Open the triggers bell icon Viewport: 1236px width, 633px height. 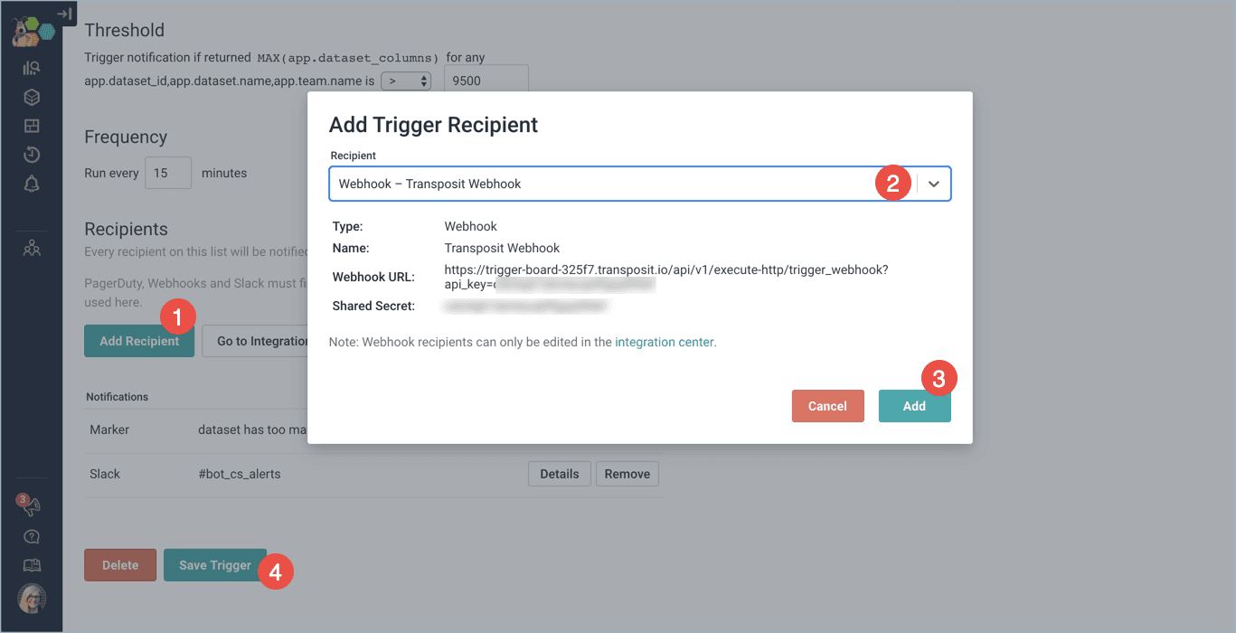click(32, 184)
